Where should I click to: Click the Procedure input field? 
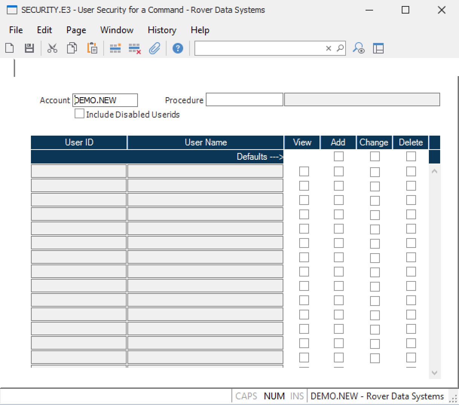[244, 100]
